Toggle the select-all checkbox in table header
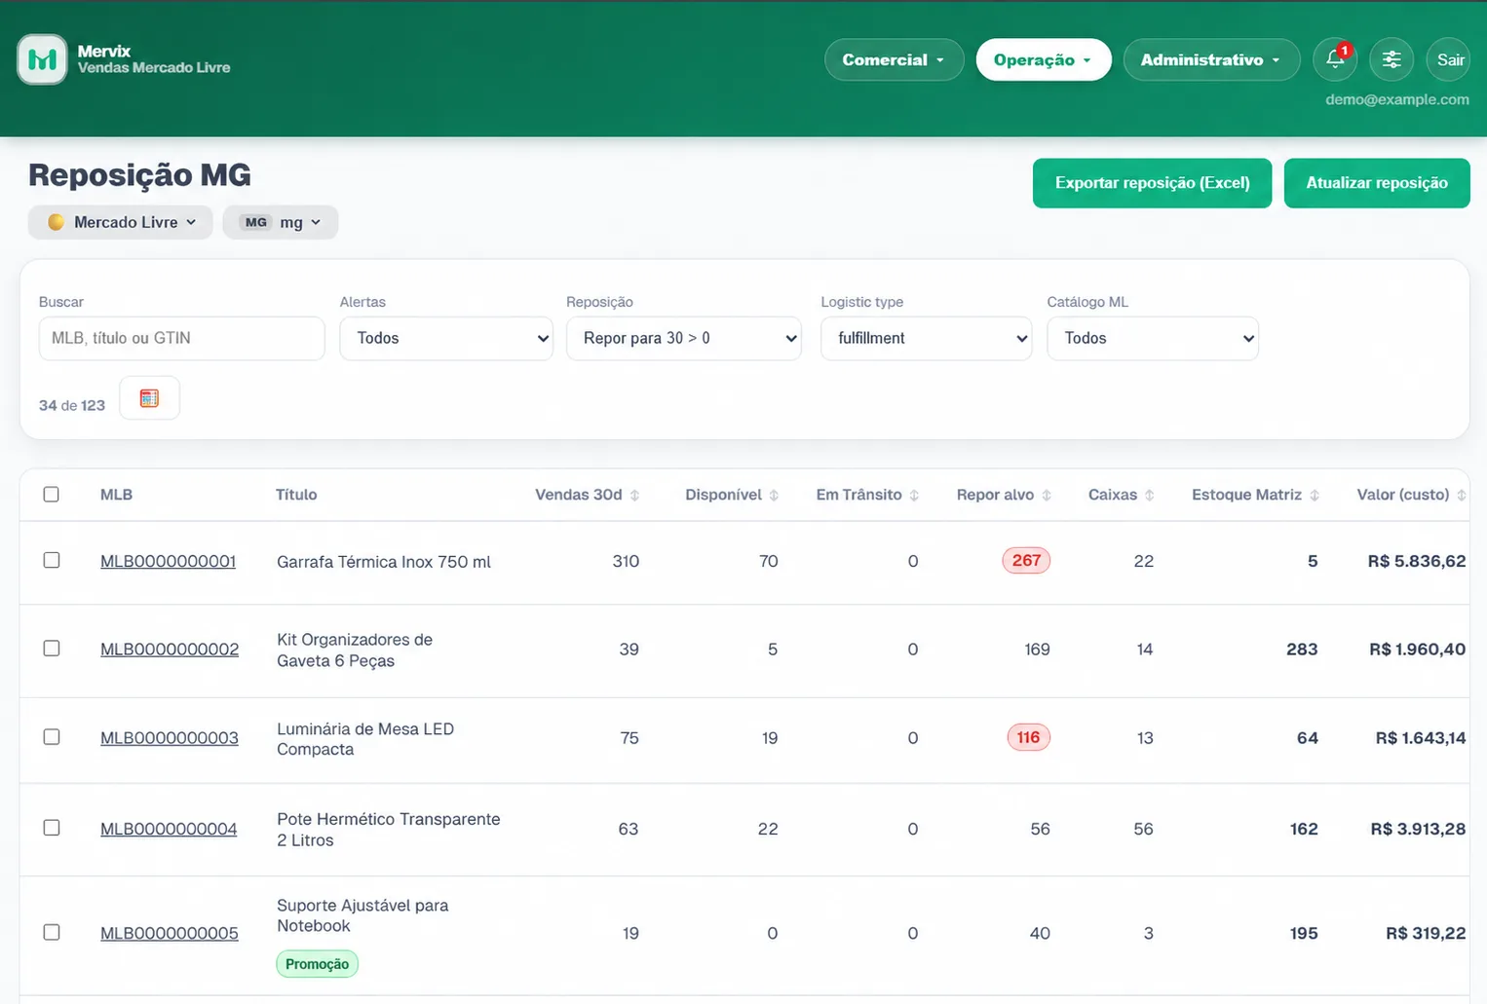The image size is (1487, 1004). pyautogui.click(x=52, y=495)
